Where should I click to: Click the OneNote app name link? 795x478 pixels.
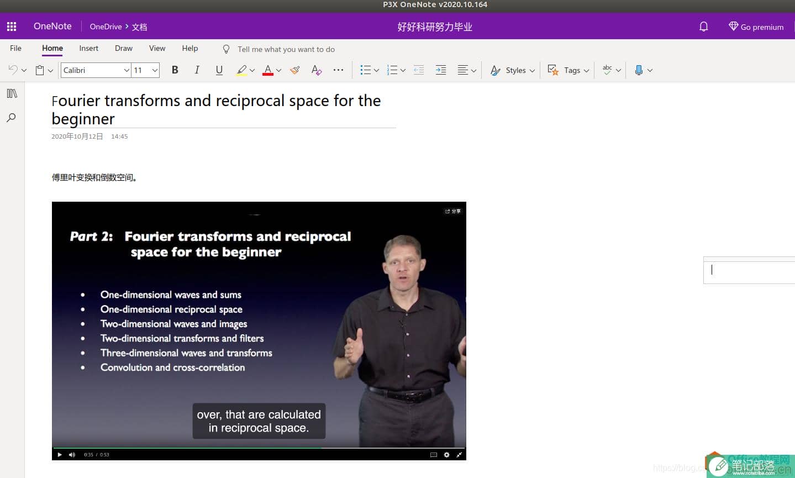(x=52, y=26)
